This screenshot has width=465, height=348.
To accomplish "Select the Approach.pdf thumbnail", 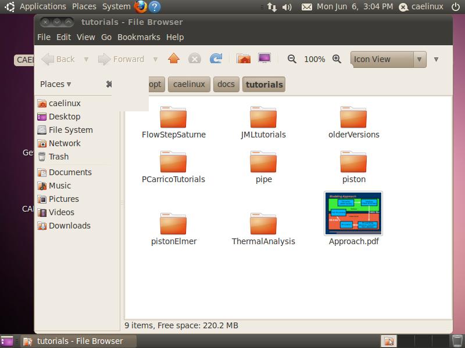I will click(353, 213).
